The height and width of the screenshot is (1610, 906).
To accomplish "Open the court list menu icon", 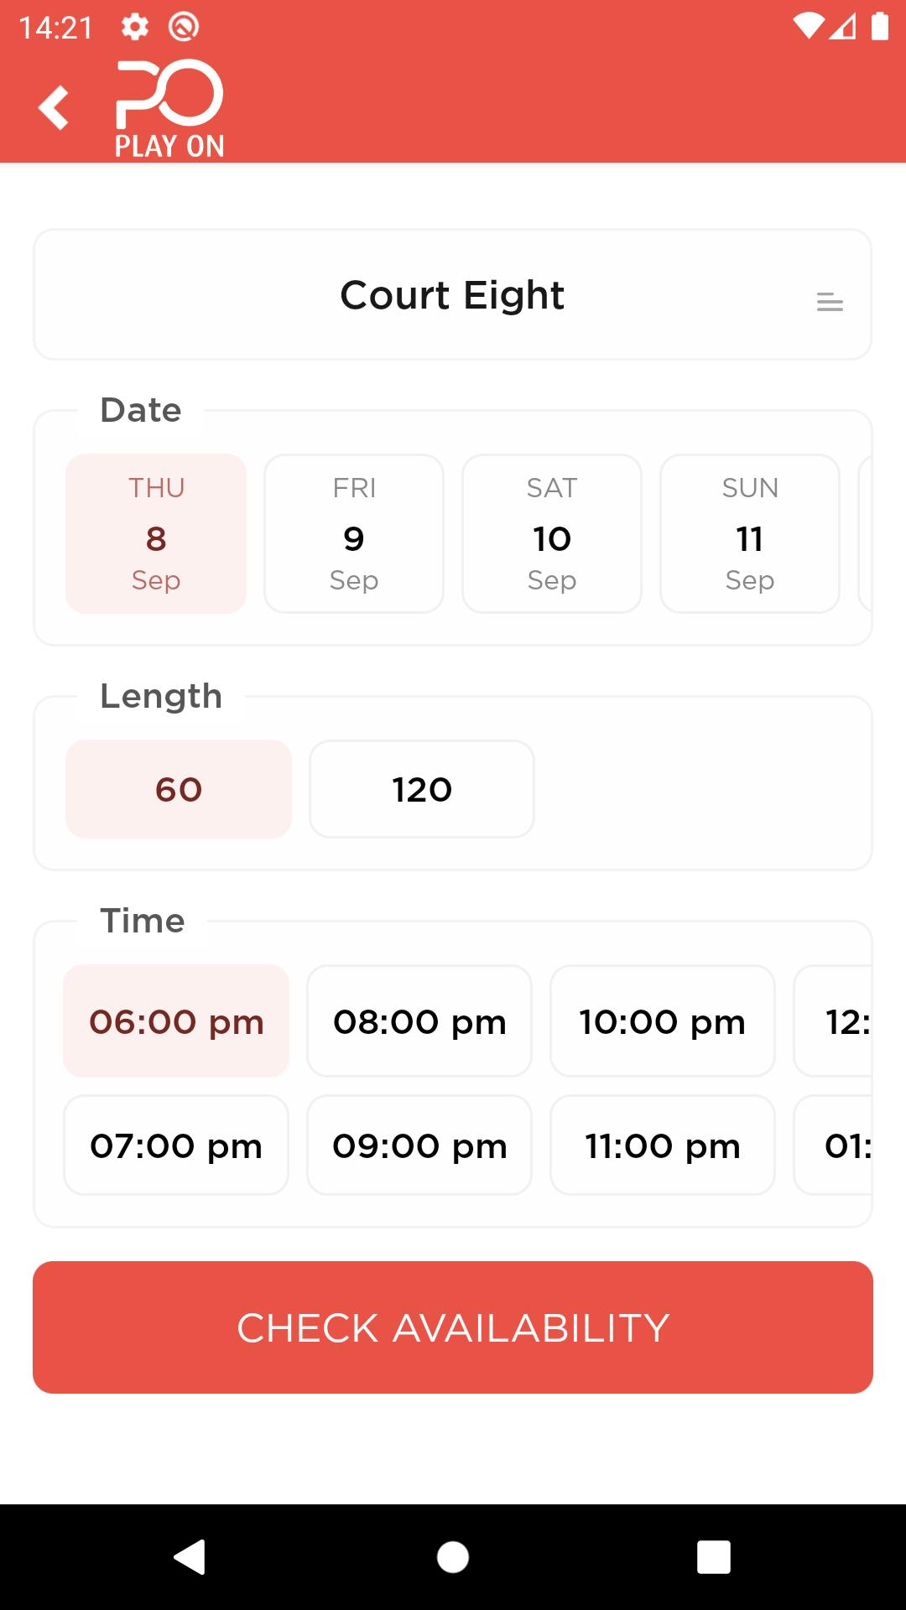I will pos(830,302).
